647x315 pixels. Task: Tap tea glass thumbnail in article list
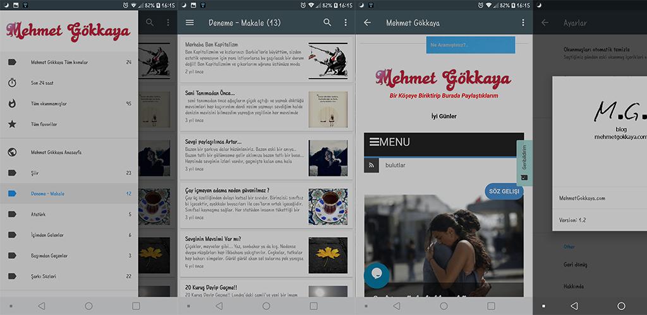(328, 207)
